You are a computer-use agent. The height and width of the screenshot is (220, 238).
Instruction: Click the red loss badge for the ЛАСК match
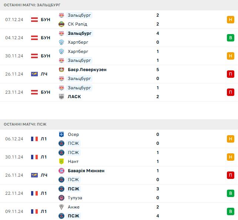click(230, 92)
